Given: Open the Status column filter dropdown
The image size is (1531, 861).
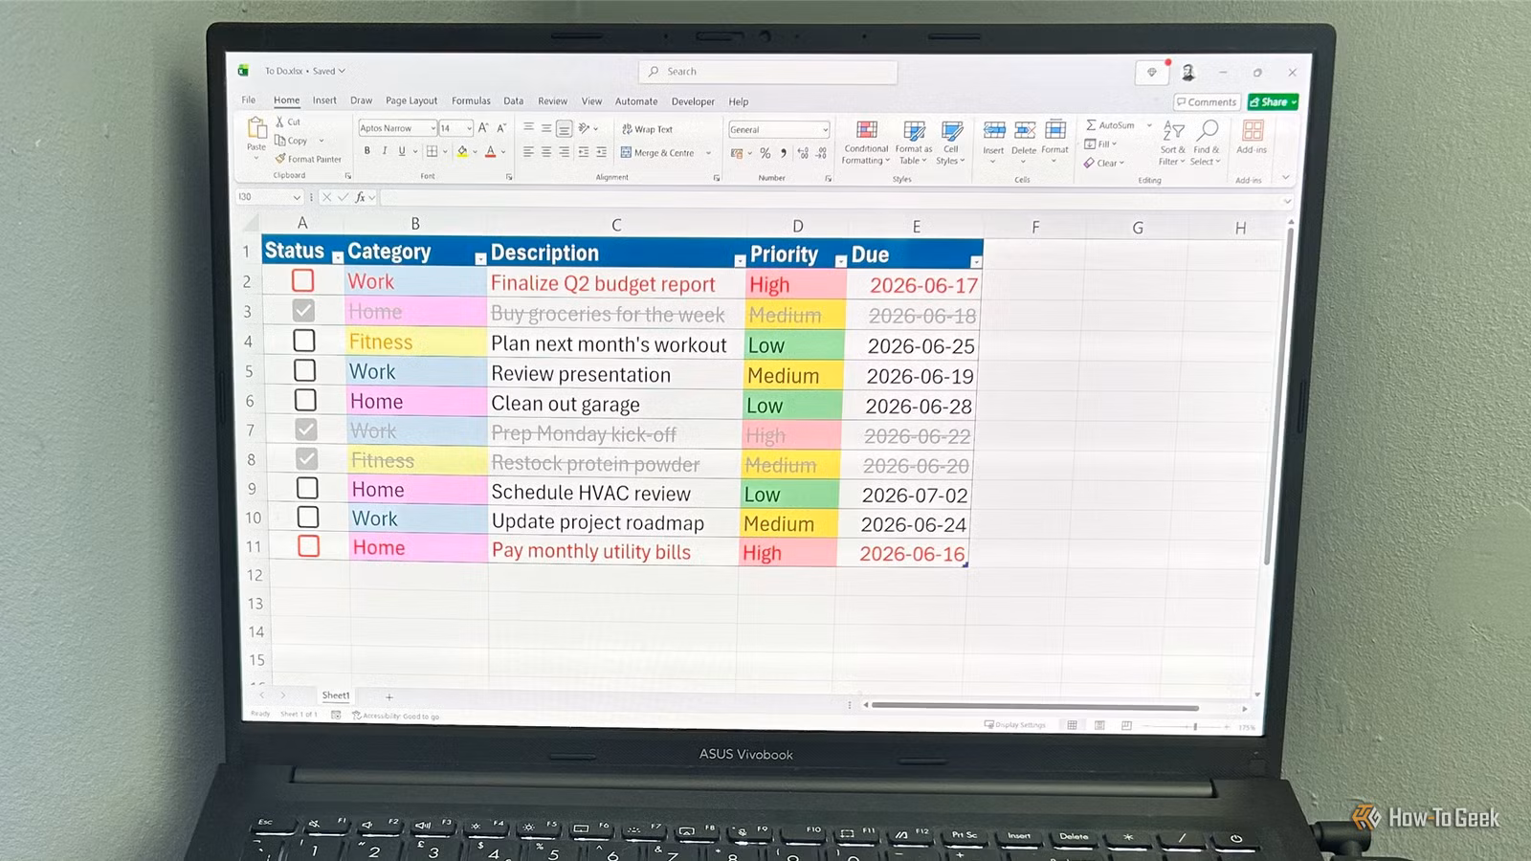Looking at the screenshot, I should [x=338, y=257].
